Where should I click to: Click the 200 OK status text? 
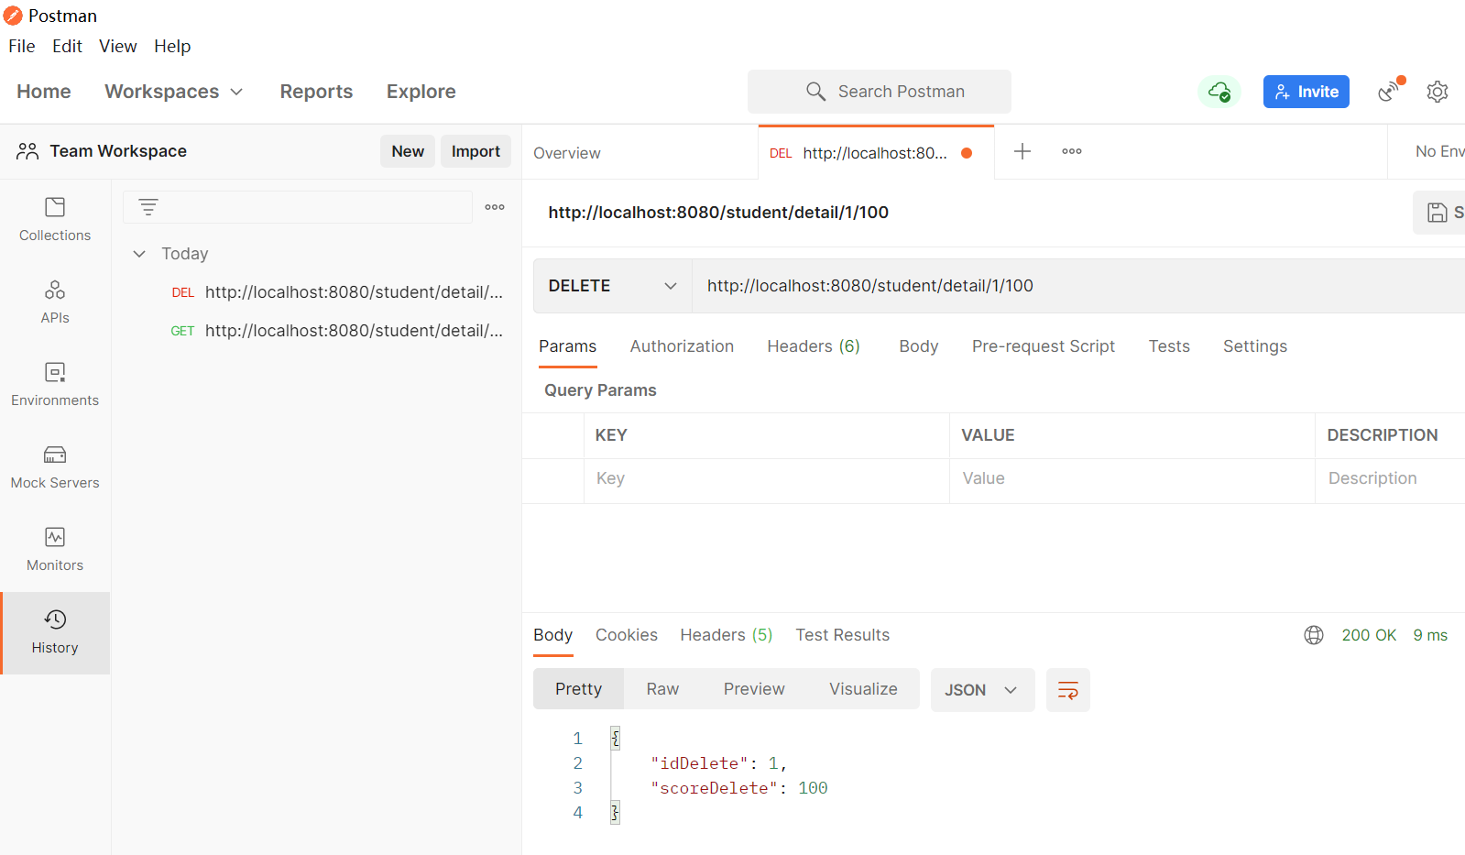pyautogui.click(x=1369, y=635)
